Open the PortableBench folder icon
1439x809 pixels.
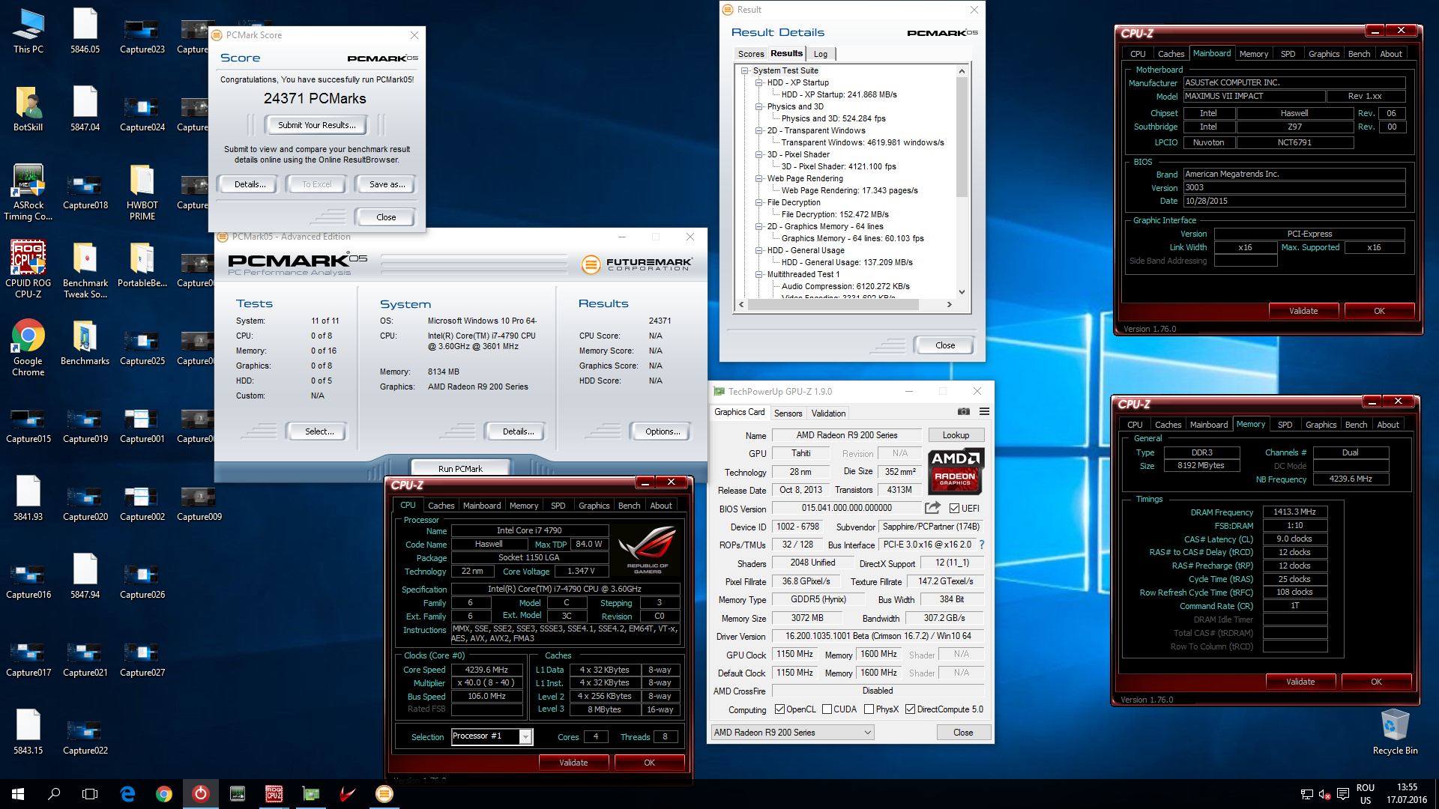click(x=142, y=265)
